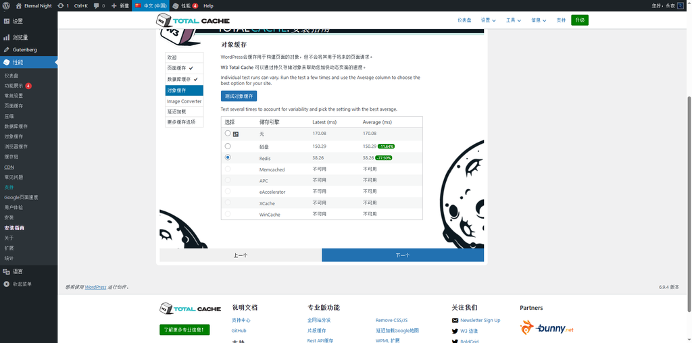Select the 磁盘 storage engine radio

(228, 146)
